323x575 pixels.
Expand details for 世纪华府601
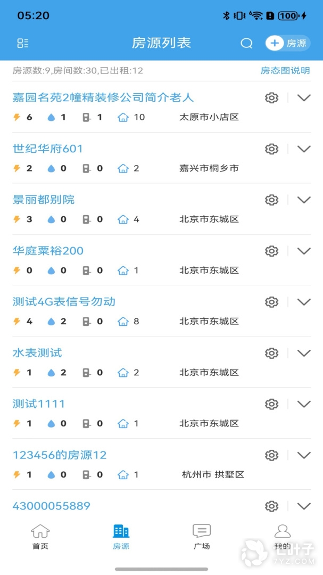click(304, 149)
